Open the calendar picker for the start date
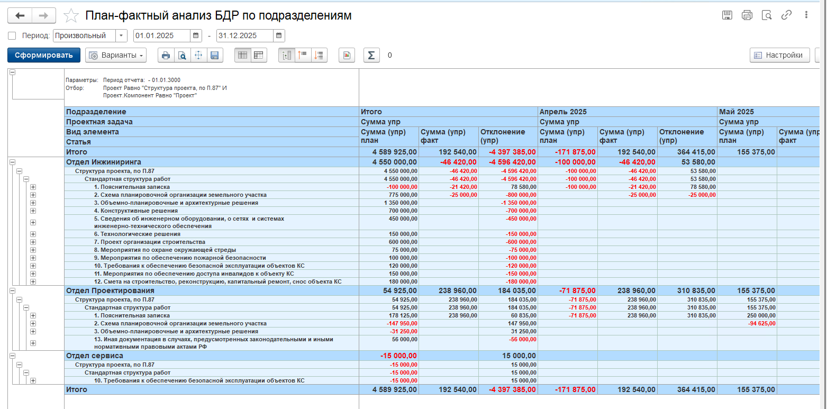 pos(196,36)
